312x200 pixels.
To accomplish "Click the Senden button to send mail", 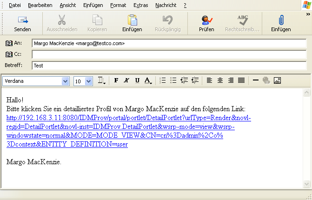I will [22, 24].
